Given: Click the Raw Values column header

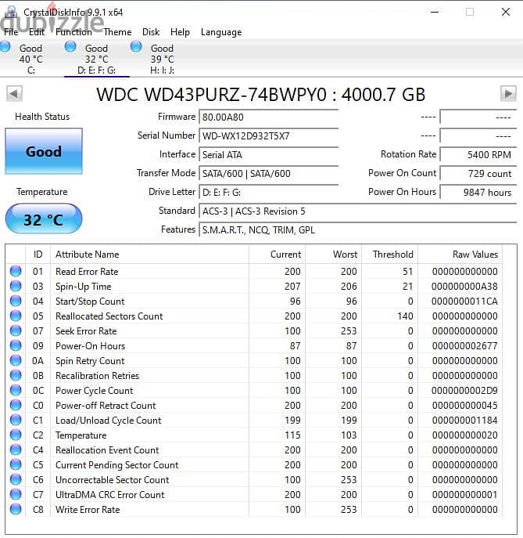Looking at the screenshot, I should (x=460, y=255).
